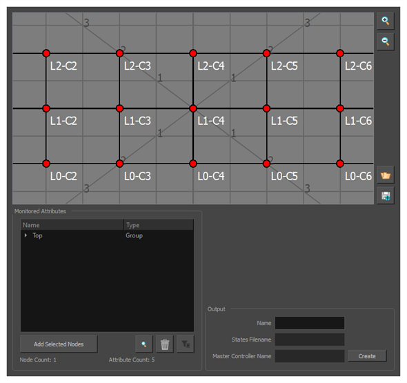The width and height of the screenshot is (407, 383).
Task: Select the Top group row
Action: (107, 235)
